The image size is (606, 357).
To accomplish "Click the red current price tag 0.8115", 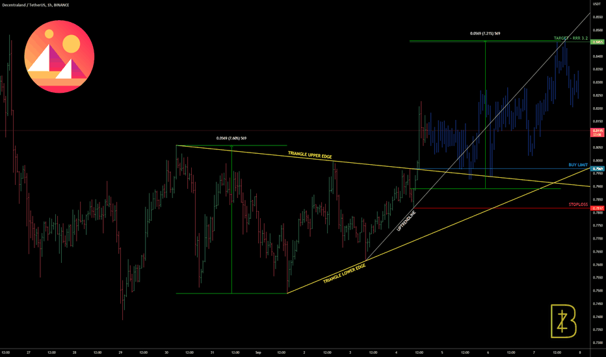I will pyautogui.click(x=598, y=132).
